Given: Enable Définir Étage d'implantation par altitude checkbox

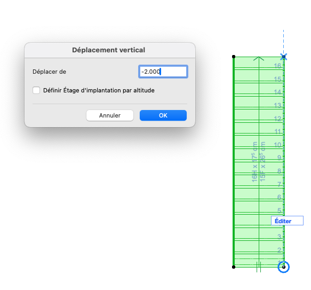Looking at the screenshot, I should point(36,90).
